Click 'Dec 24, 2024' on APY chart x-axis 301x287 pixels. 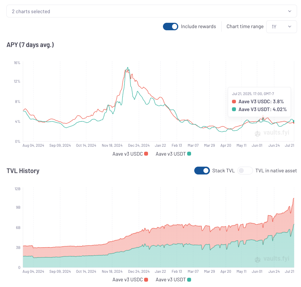point(139,145)
